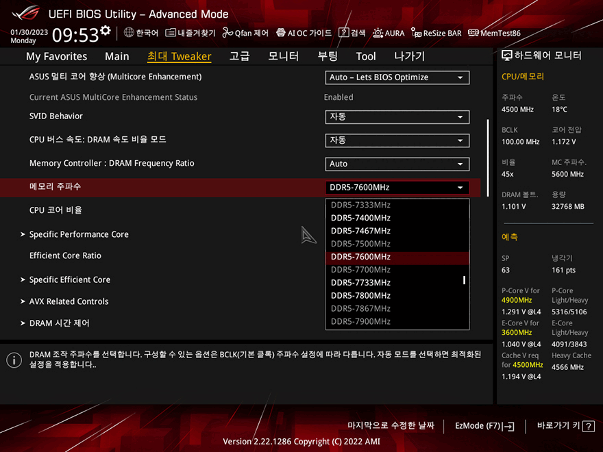Open settings gear next to the clock
This screenshot has height=452, width=603.
click(106, 30)
